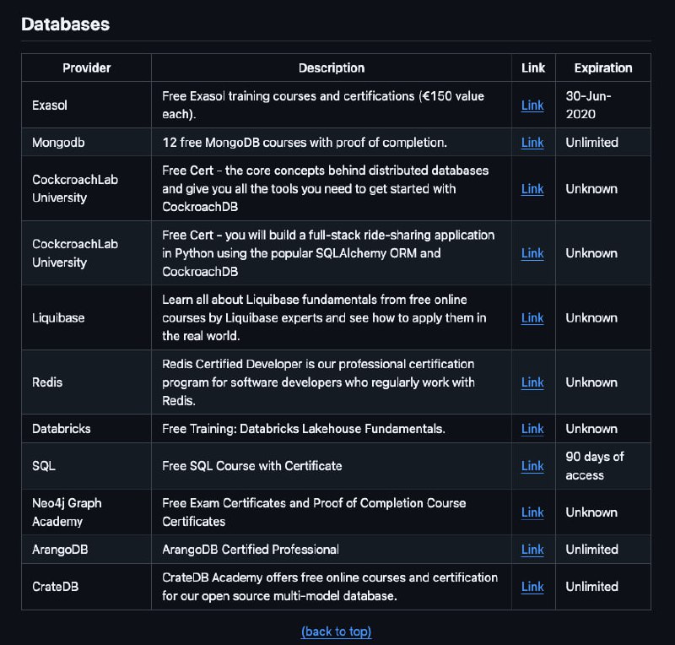Click the Link column header
The height and width of the screenshot is (645, 675).
[533, 68]
